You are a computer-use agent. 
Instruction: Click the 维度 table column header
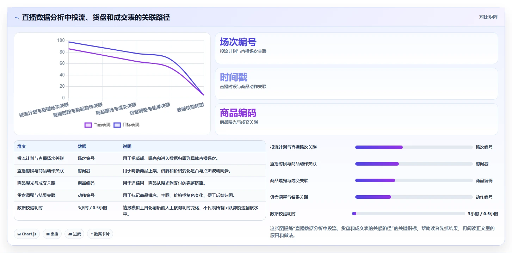(21, 147)
